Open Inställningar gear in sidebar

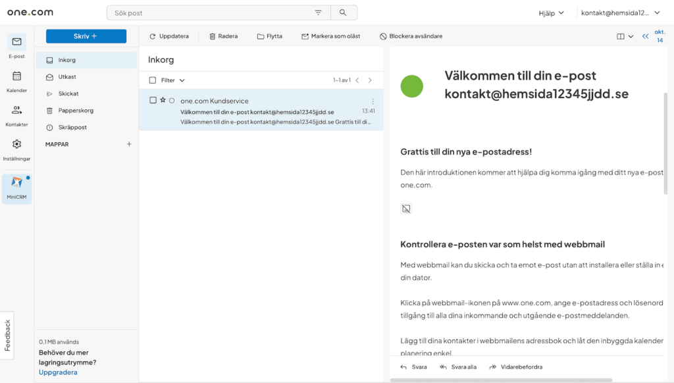point(16,149)
